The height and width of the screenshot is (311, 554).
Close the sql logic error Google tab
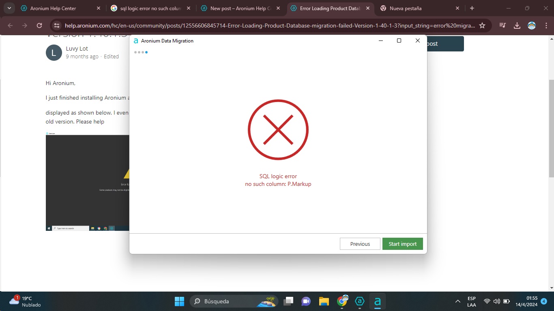(189, 8)
